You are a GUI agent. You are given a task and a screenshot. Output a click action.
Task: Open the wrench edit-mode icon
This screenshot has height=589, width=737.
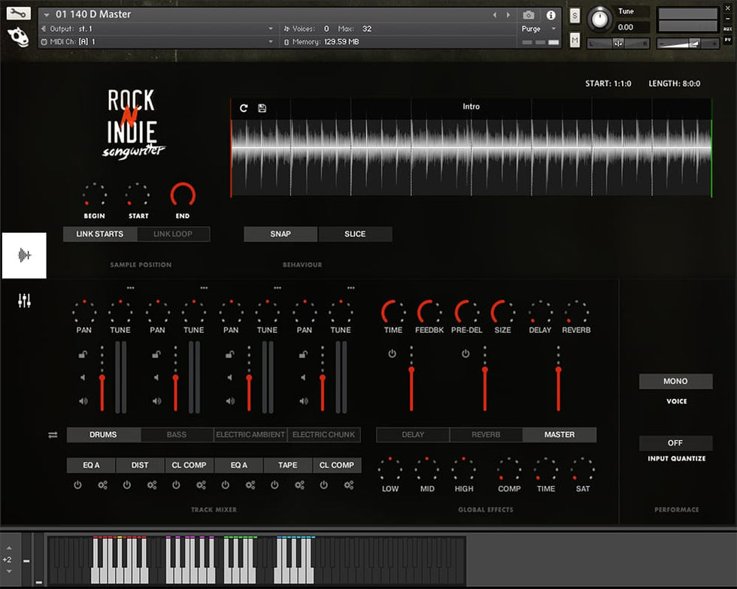click(18, 14)
